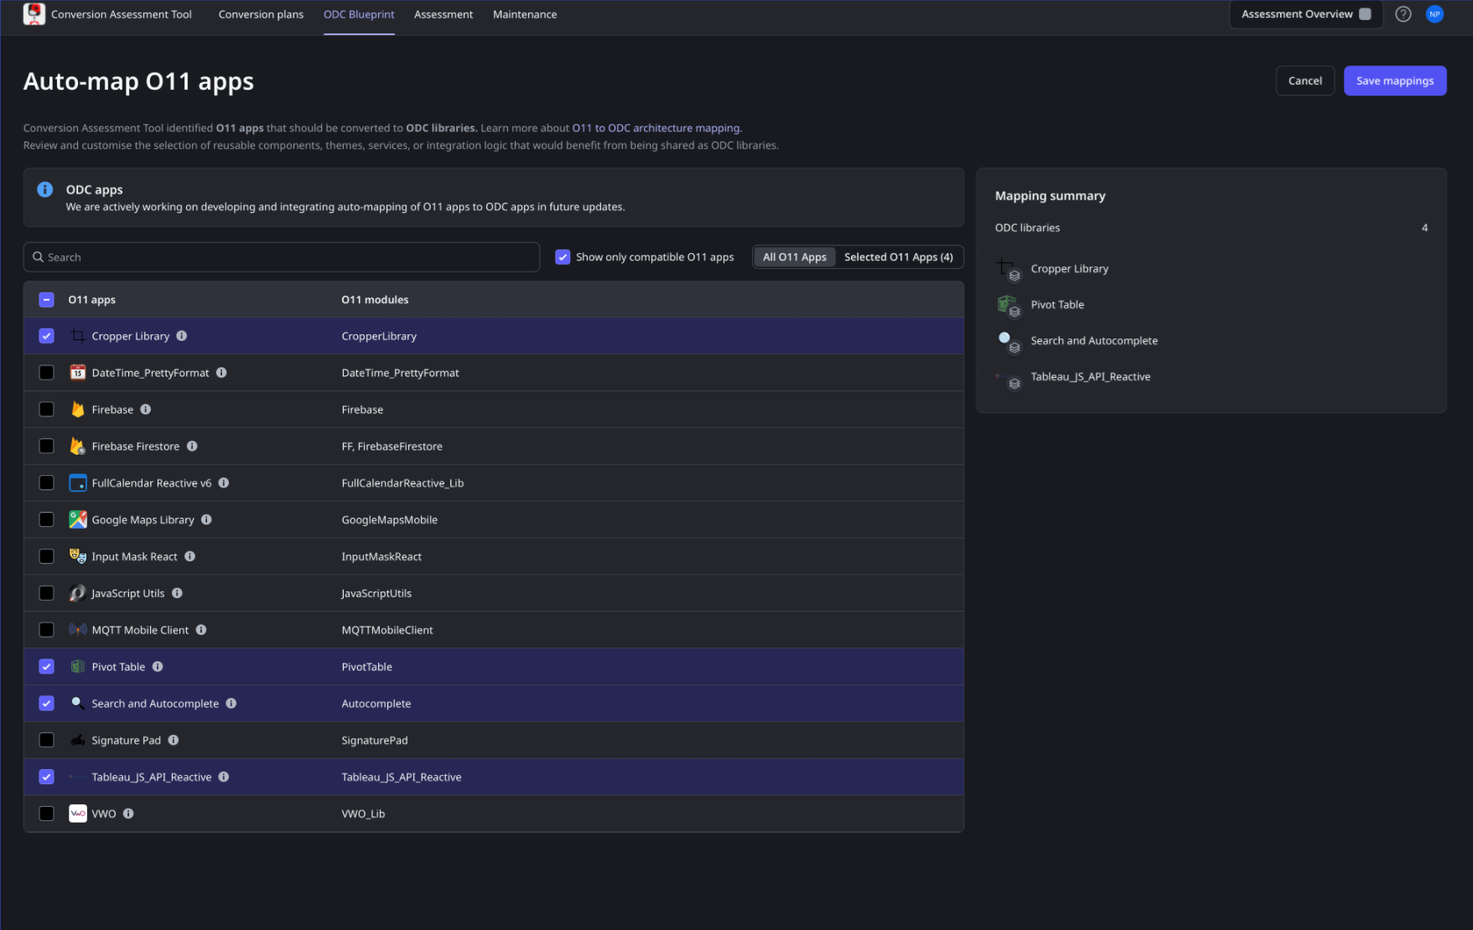Show Selected O11 Apps (4) filter
This screenshot has height=930, width=1473.
(x=899, y=257)
